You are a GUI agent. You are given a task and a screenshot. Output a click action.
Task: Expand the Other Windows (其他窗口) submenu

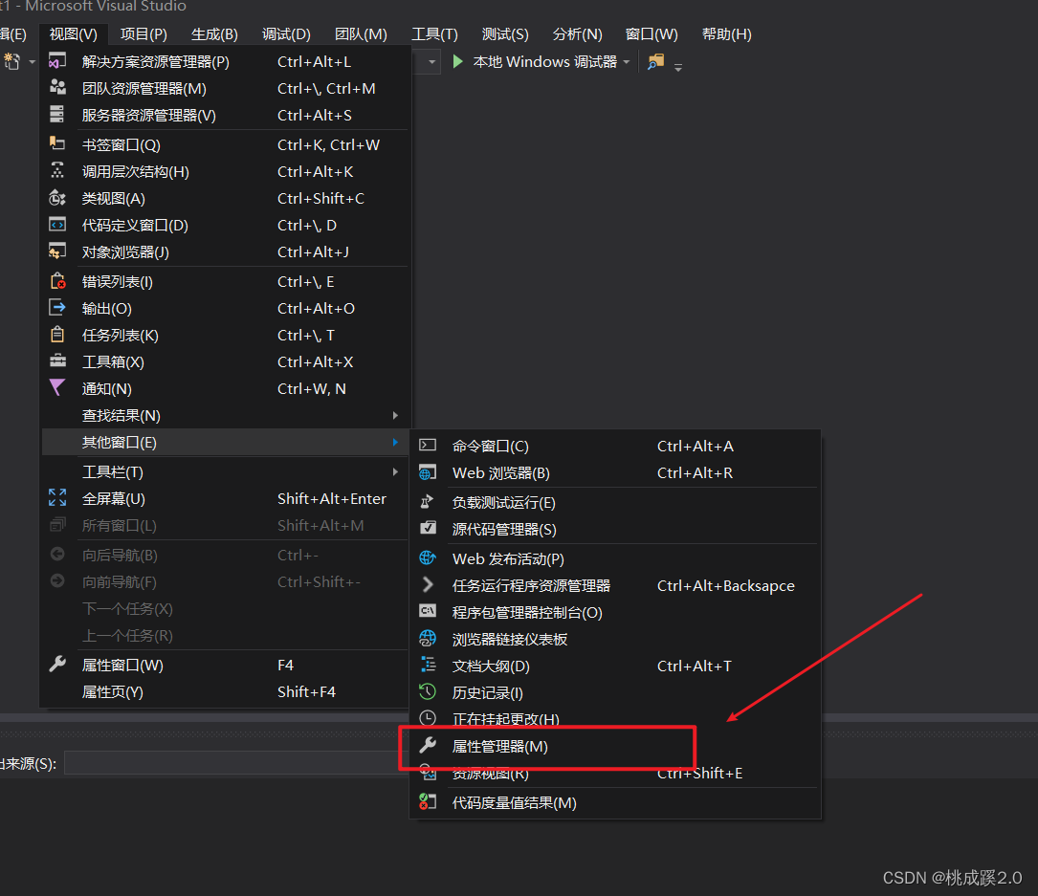click(x=395, y=442)
